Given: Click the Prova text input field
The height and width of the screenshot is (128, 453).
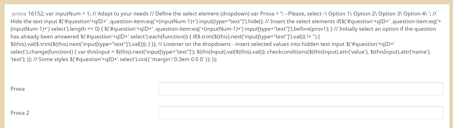Looking at the screenshot, I should [x=301, y=89].
